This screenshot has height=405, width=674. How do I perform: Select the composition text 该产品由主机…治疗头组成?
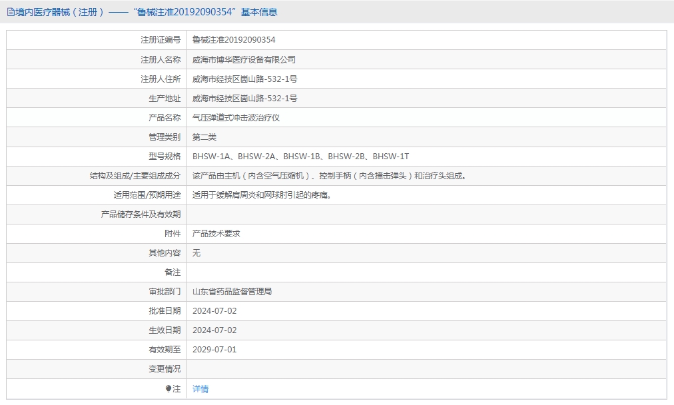click(x=330, y=176)
